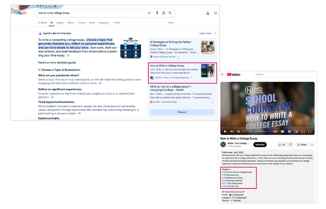Screen dimensions: 326x209
Task: Switch to the Shopping tab
Action: (103, 23)
